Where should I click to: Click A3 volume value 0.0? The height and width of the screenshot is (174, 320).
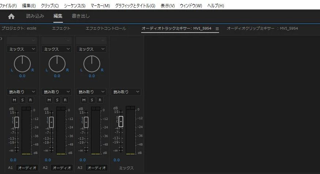(x=83, y=160)
